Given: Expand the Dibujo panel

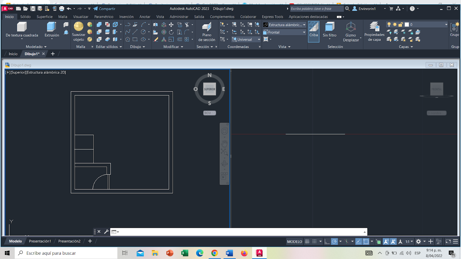Looking at the screenshot, I should (137, 47).
